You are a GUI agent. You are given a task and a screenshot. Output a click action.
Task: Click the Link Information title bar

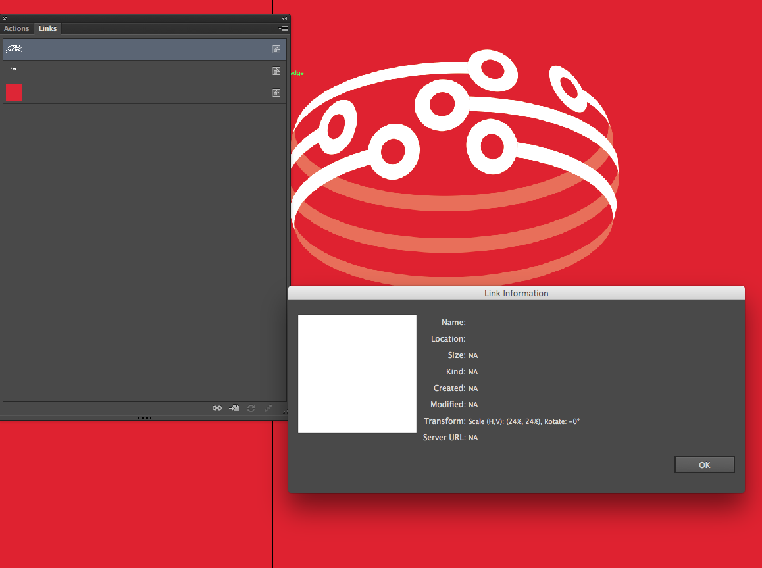[516, 293]
